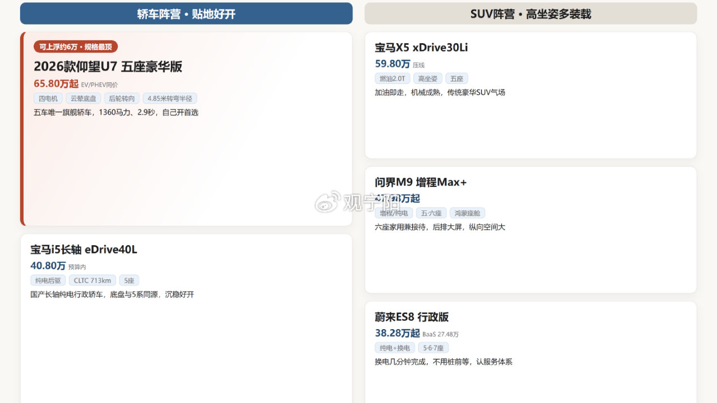Screen dimensions: 717x403
Task: Click the CLTC 713km tag
Action: [x=92, y=280]
